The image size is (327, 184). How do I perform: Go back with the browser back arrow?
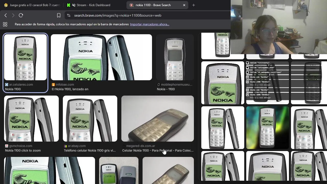click(6, 15)
